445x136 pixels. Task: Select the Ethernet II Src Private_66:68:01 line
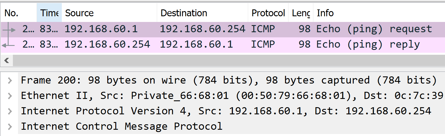point(232,96)
